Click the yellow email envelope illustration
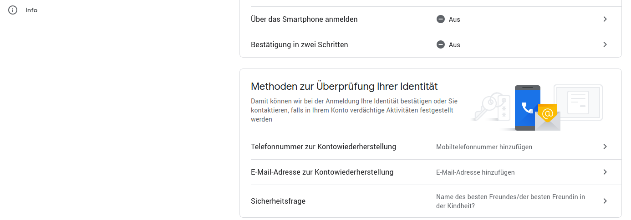 [548, 117]
